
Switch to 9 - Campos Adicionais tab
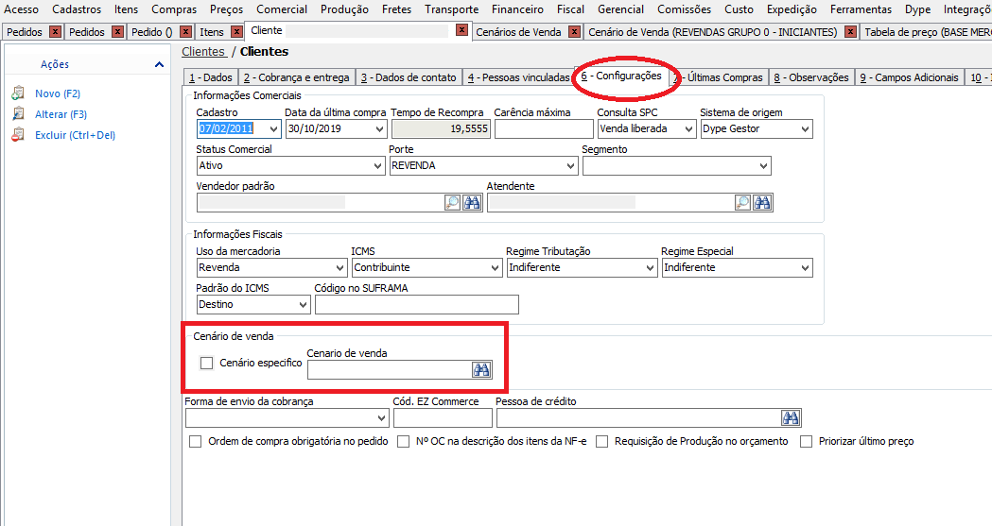909,77
